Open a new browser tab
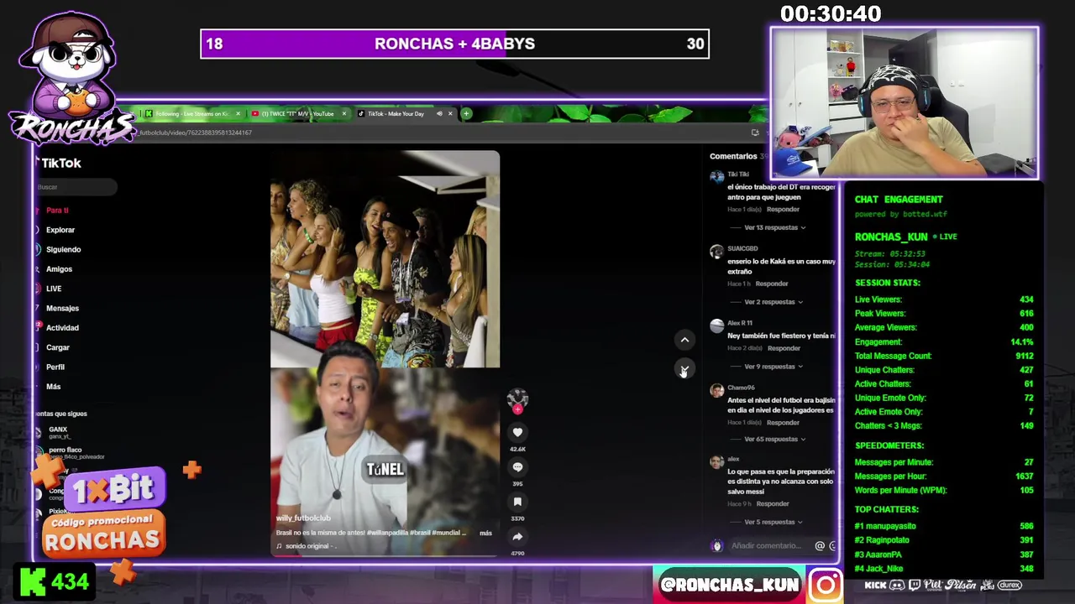1075x604 pixels. pyautogui.click(x=466, y=114)
